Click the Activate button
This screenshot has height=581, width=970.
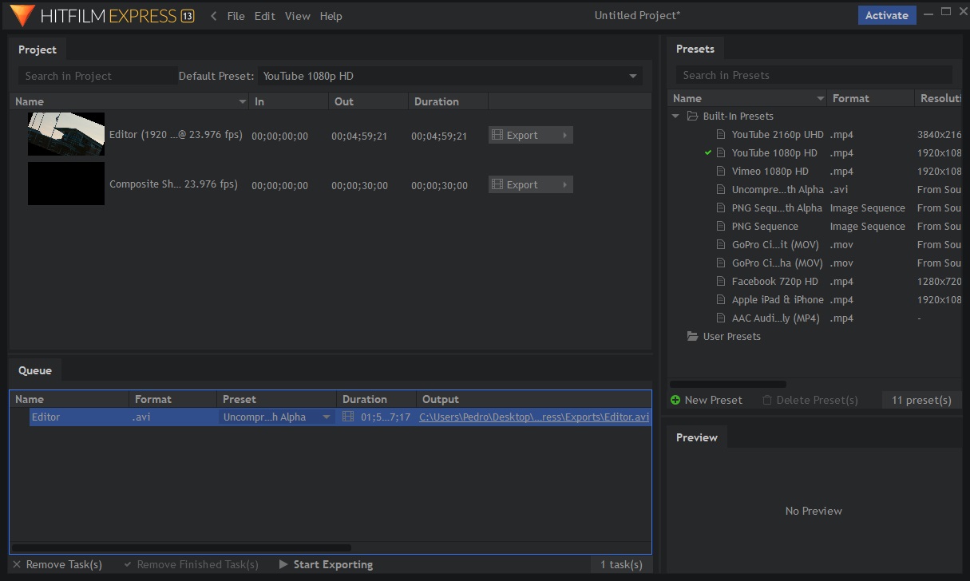pos(887,15)
